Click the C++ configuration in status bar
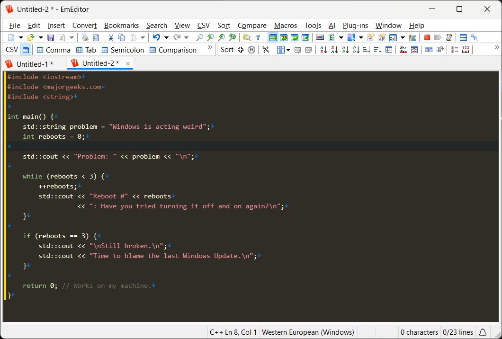The width and height of the screenshot is (502, 339). point(216,332)
